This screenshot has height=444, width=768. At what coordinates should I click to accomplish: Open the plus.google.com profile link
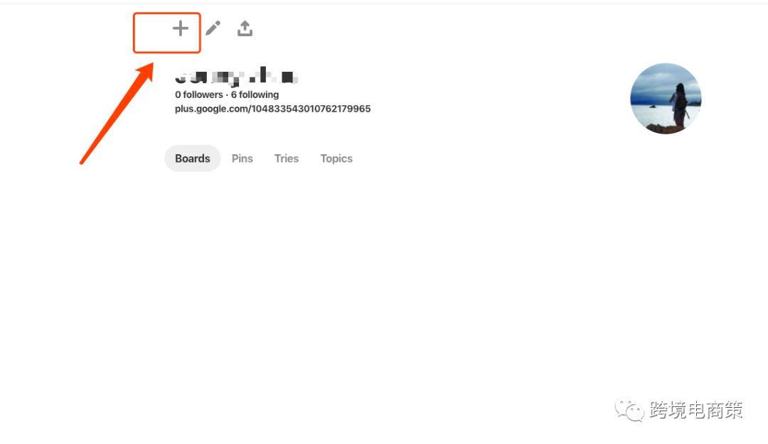coord(273,109)
